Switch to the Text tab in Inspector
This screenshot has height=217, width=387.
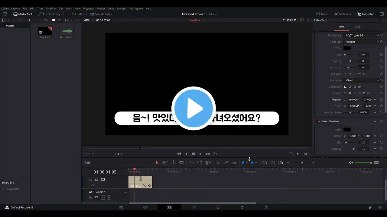click(x=341, y=27)
